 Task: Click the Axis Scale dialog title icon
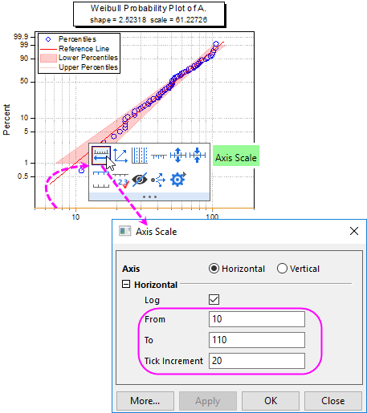tap(125, 231)
